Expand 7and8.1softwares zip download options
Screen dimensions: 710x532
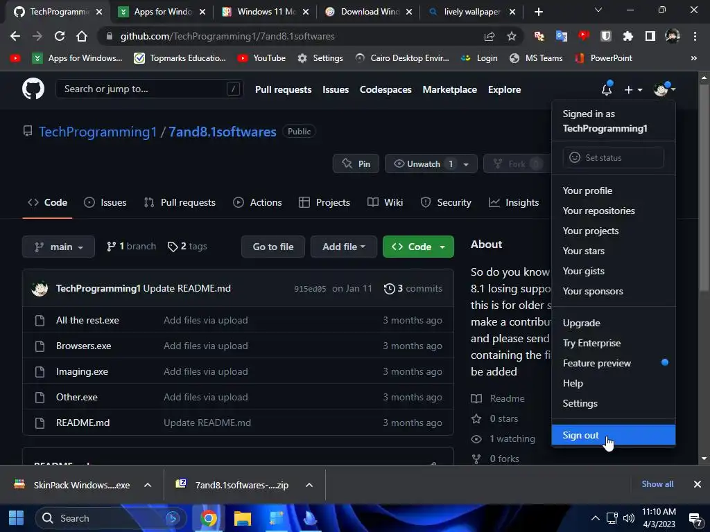[x=309, y=485]
